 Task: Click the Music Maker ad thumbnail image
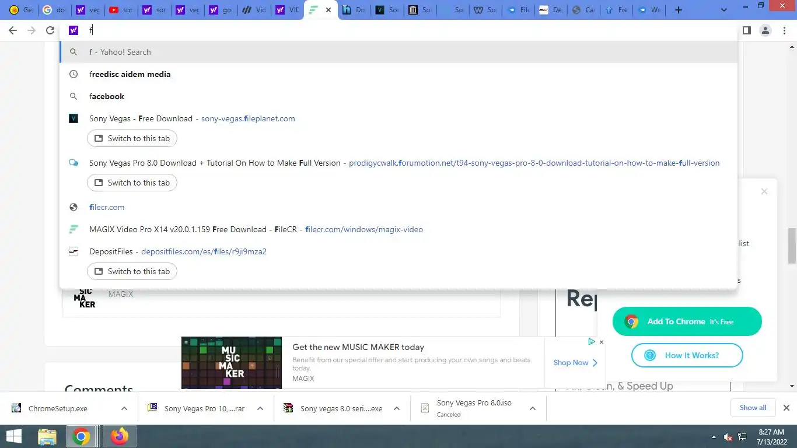click(x=232, y=363)
